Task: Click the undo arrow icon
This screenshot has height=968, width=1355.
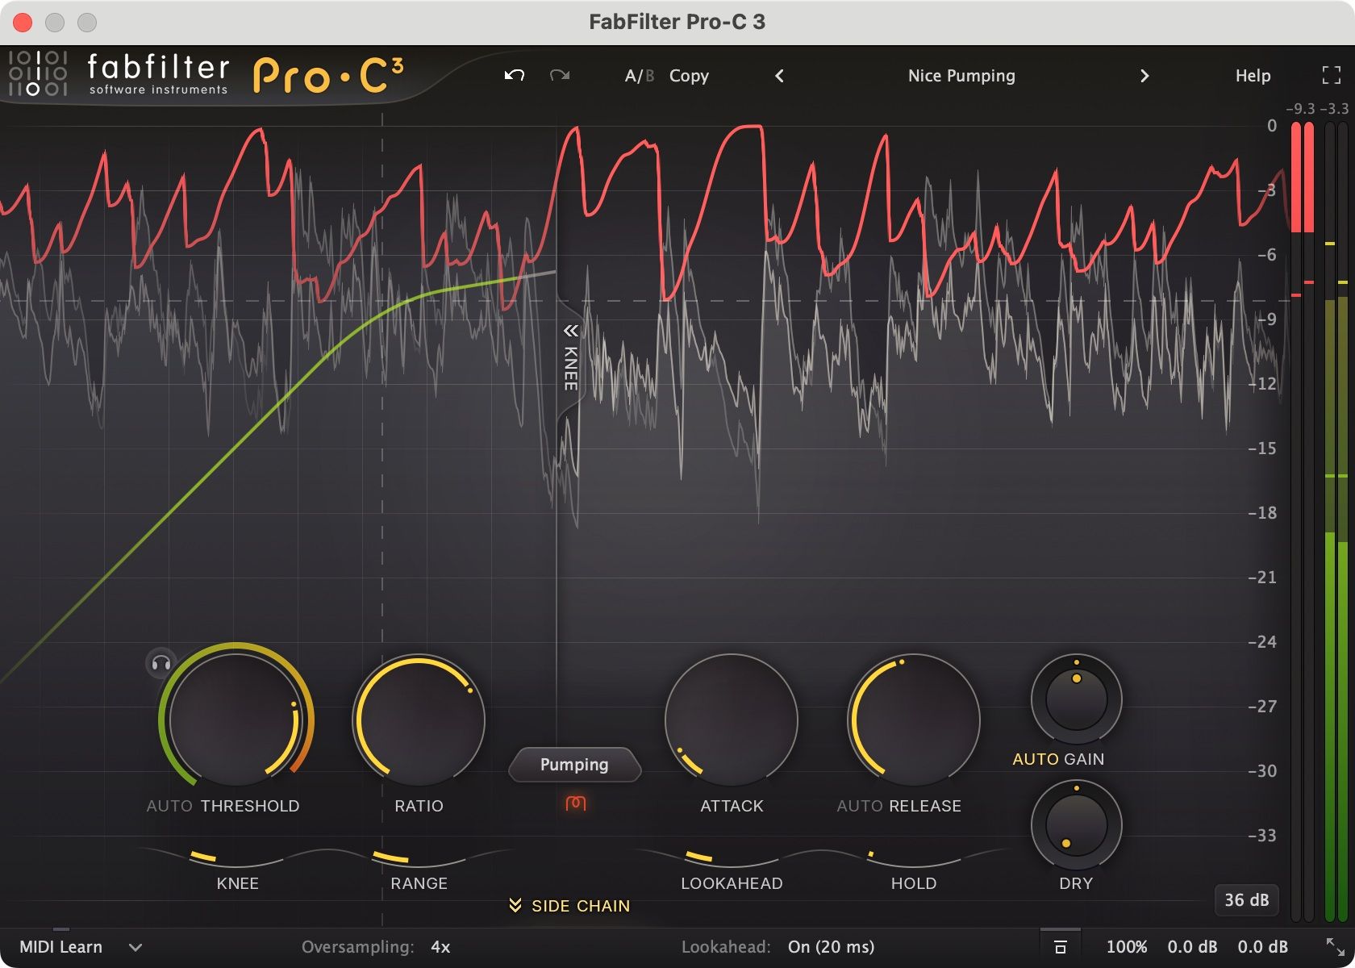Action: 514,75
